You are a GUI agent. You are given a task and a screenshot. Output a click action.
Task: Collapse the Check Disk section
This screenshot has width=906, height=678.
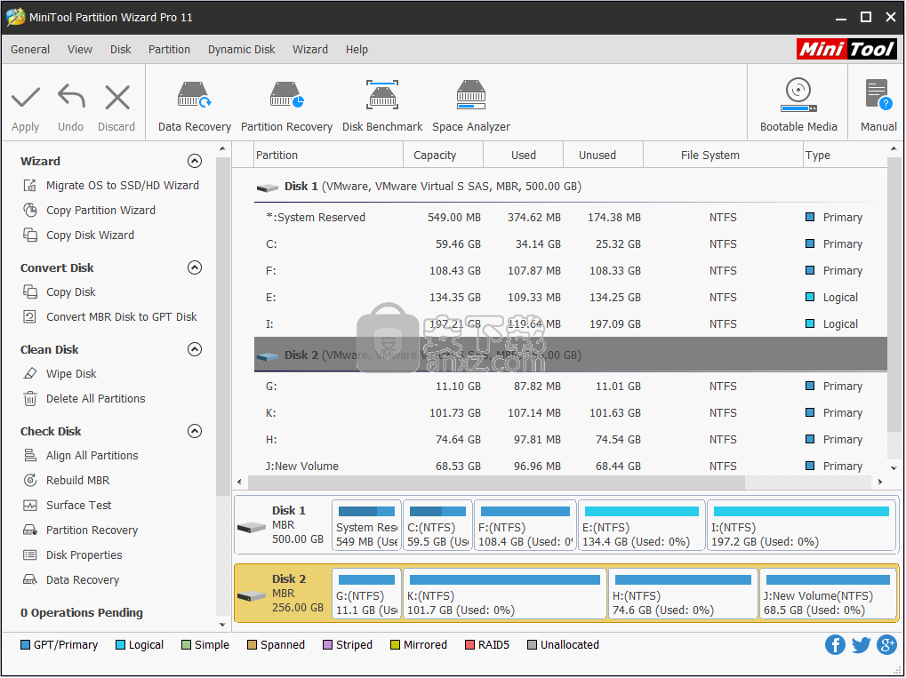click(x=195, y=431)
